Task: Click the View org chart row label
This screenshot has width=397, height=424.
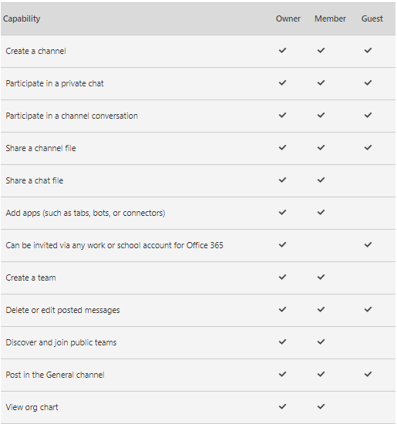Action: click(32, 407)
